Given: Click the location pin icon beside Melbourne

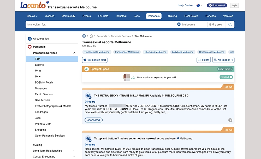Looking at the screenshot, I should coord(179,25).
